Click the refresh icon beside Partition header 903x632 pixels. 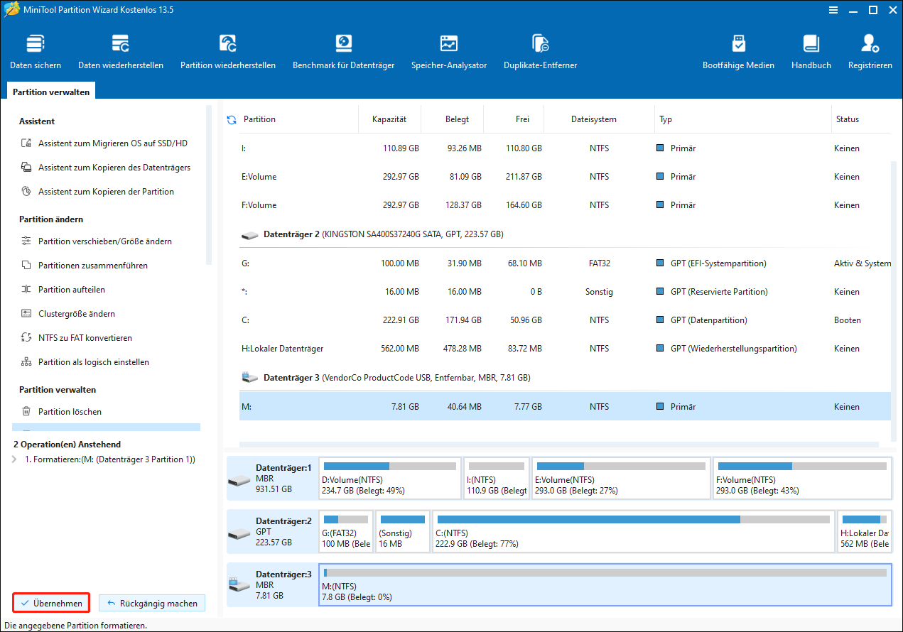(x=231, y=120)
